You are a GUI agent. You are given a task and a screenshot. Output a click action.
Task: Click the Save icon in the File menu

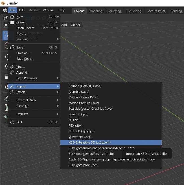coord(12,47)
